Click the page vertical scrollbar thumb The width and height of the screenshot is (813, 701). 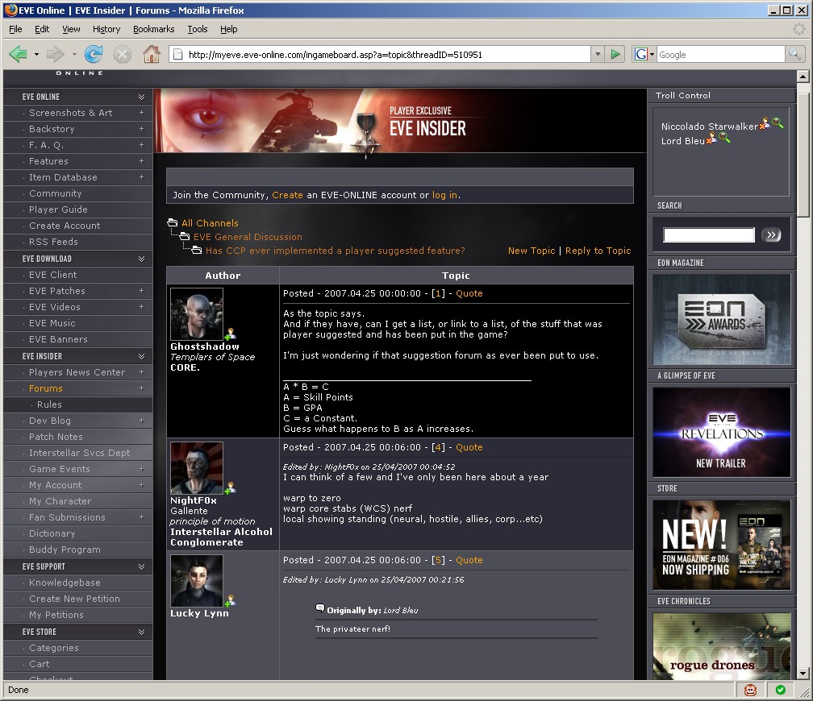pyautogui.click(x=803, y=156)
